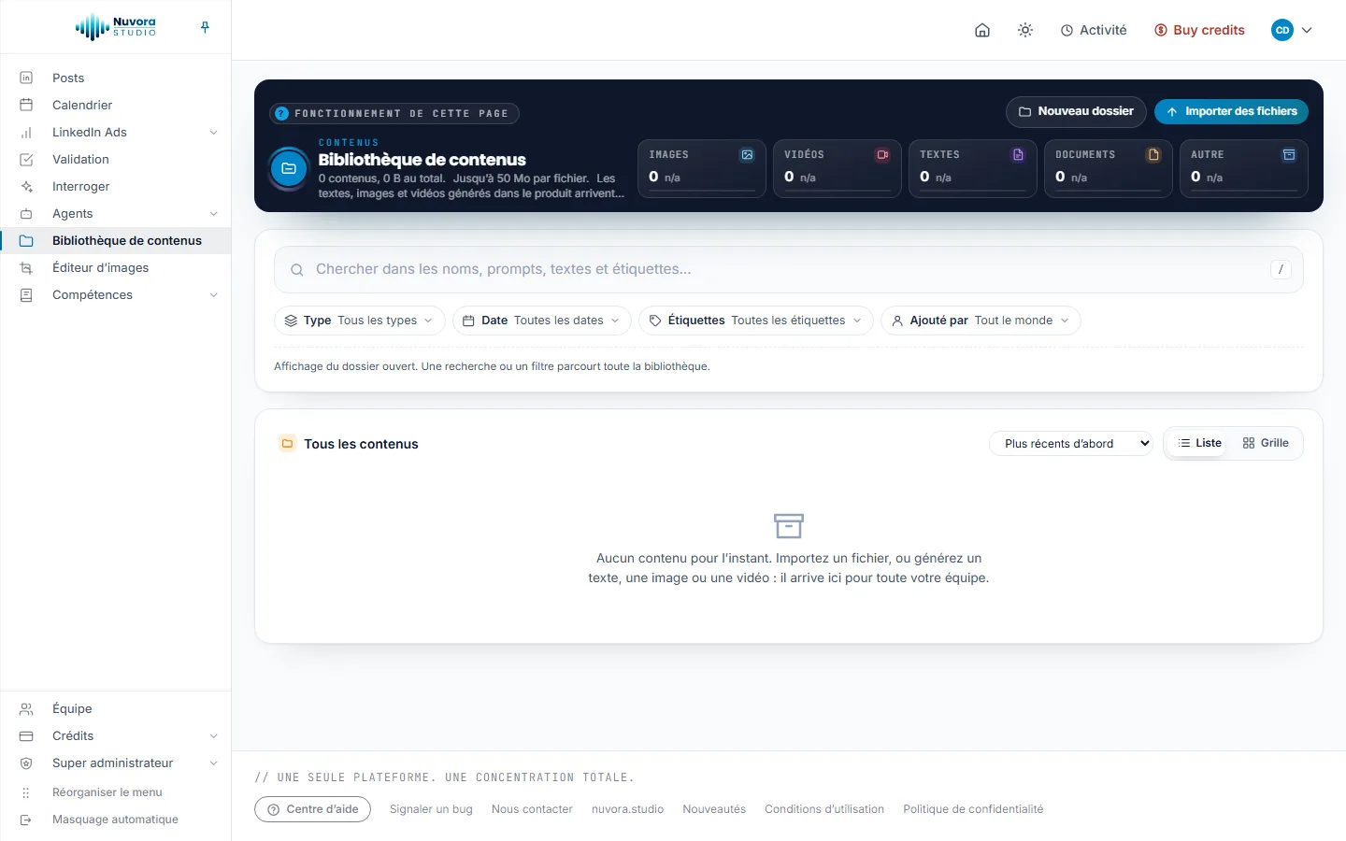Click the LinkedIn Ads bar chart icon
The image size is (1346, 841).
(26, 132)
